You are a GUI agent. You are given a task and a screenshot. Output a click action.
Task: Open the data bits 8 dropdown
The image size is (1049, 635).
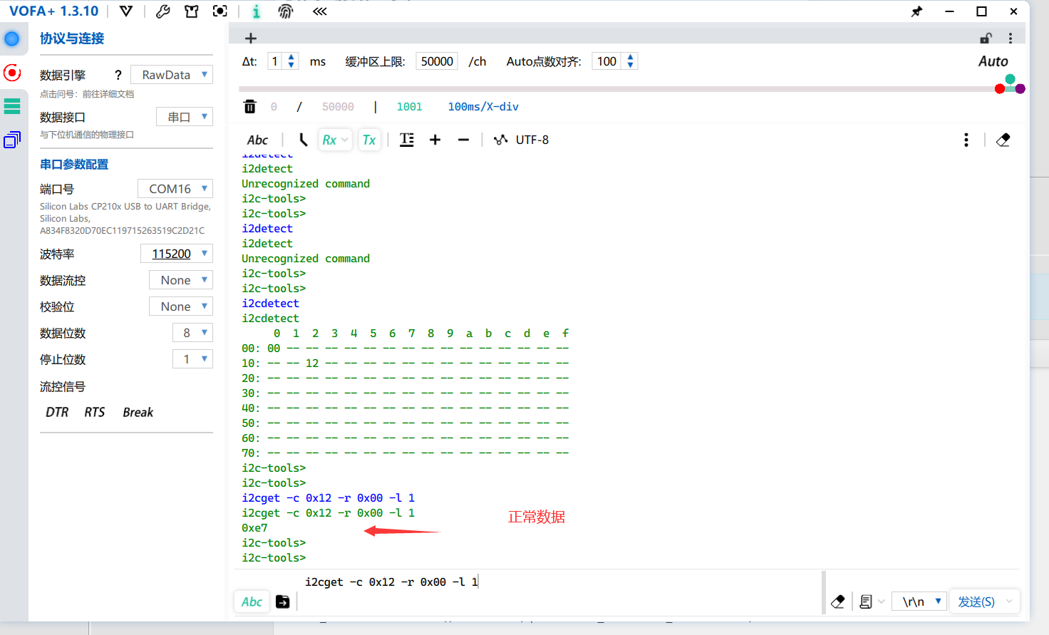[x=192, y=333]
